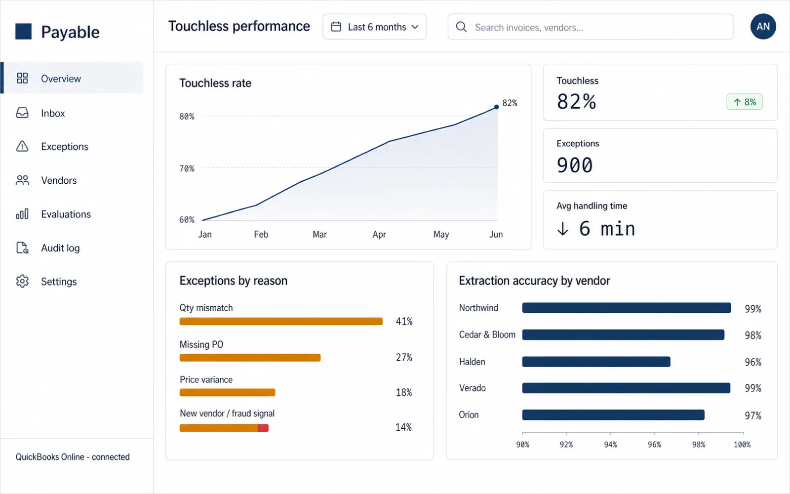Viewport: 790px width, 494px height.
Task: Click the search magnifier icon
Action: click(x=461, y=27)
